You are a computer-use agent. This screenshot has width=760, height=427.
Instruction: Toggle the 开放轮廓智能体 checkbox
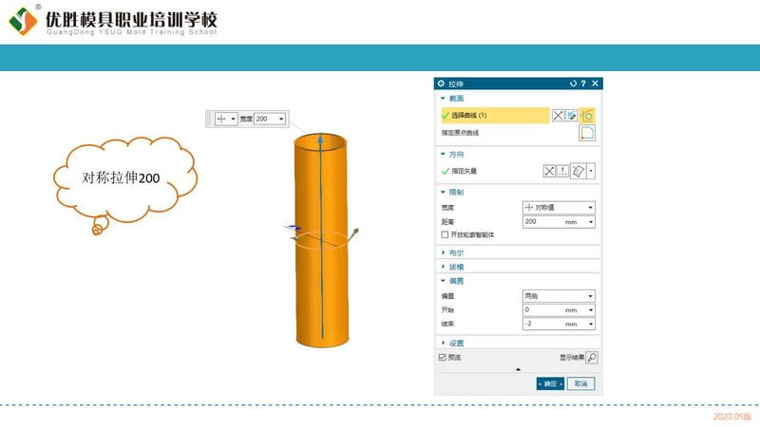[445, 234]
